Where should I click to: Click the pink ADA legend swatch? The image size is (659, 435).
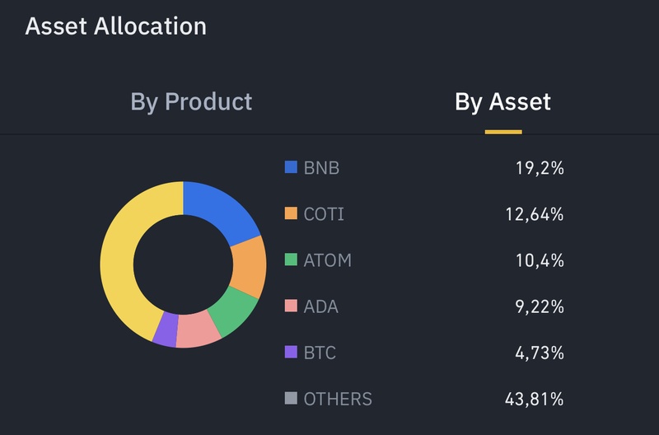pos(291,306)
